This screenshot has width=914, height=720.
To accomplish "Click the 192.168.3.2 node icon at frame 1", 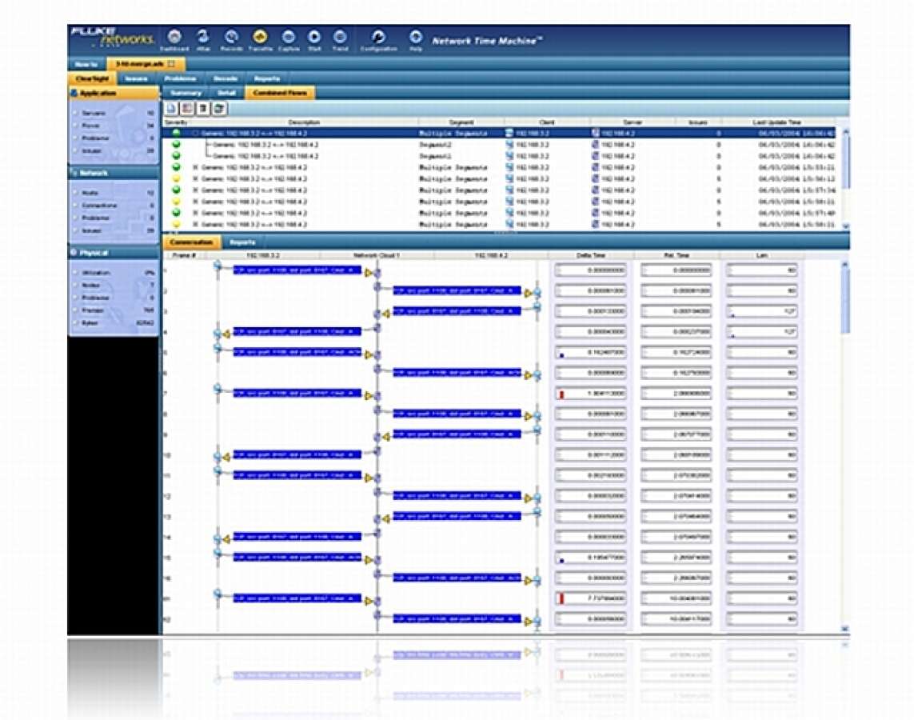I will pos(218,266).
